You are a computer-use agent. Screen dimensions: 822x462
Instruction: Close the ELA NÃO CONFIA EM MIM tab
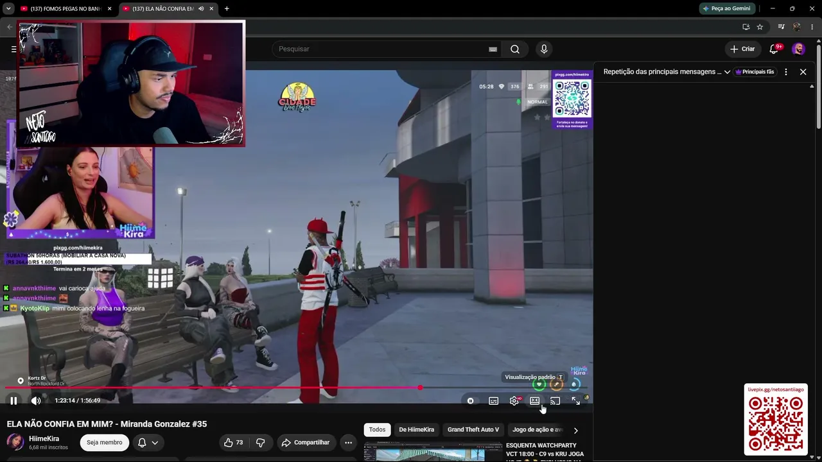tap(212, 9)
